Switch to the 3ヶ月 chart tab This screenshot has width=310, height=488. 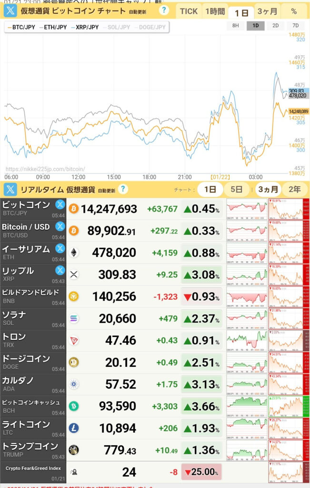pos(268,11)
